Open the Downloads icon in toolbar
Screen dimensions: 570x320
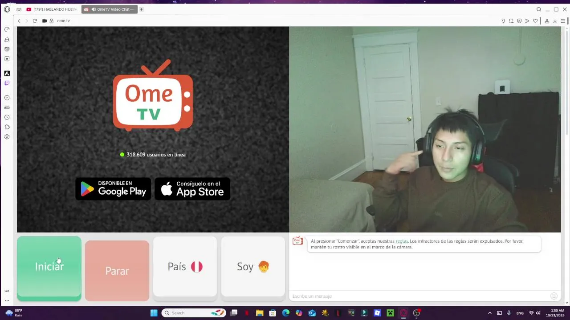(x=555, y=21)
